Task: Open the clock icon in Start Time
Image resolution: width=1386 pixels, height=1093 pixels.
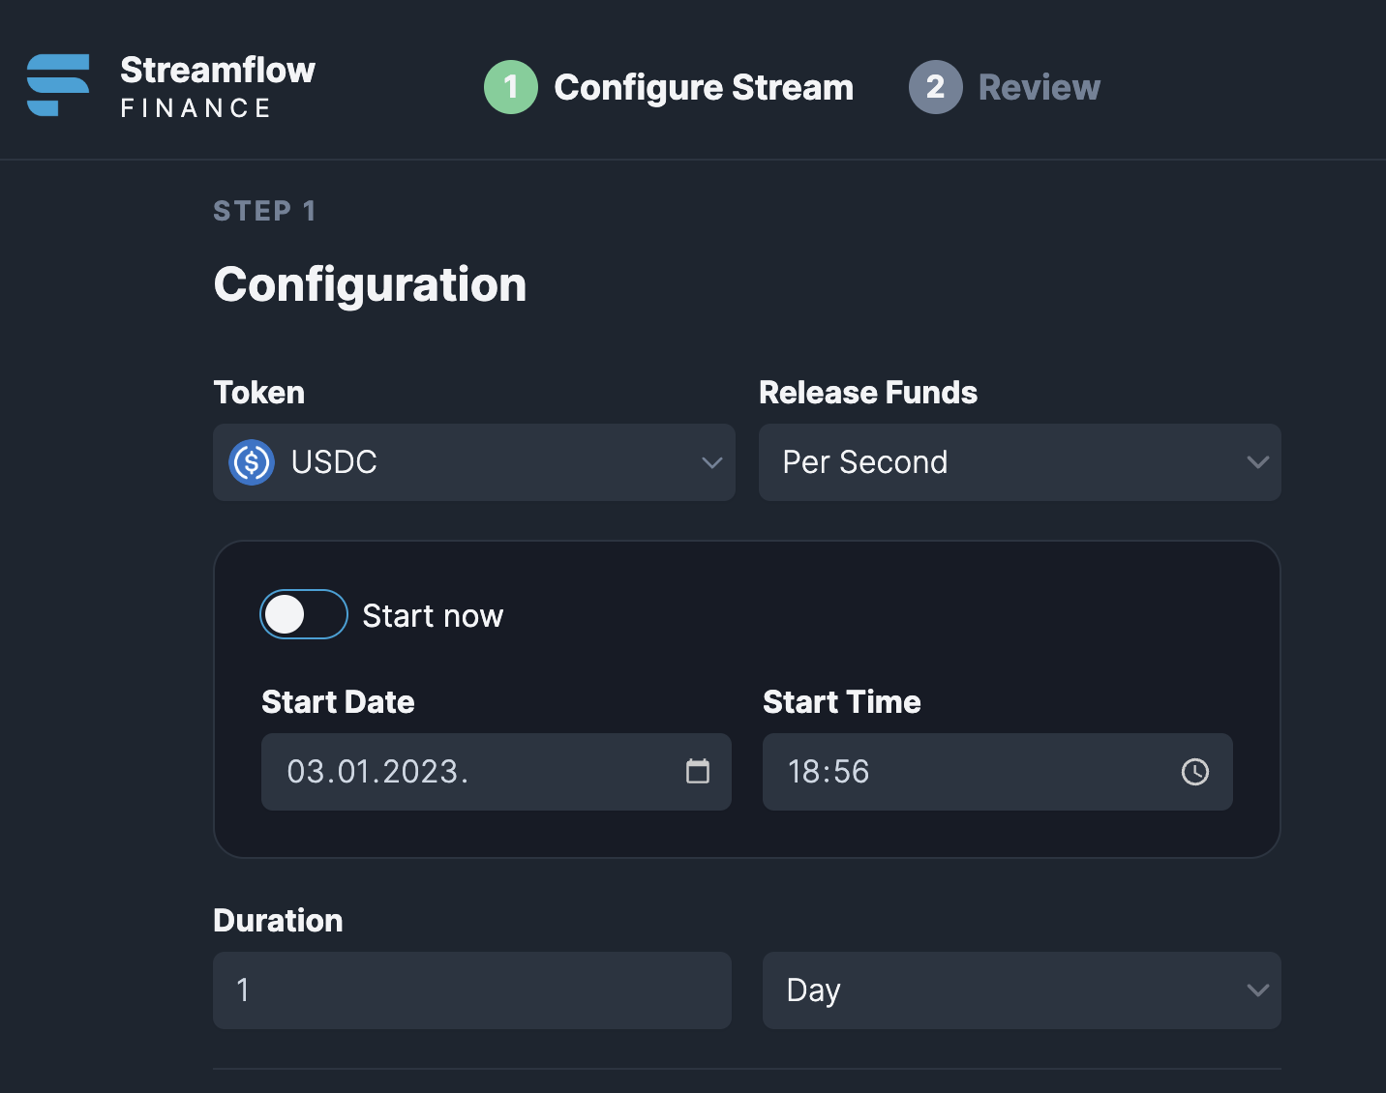Action: (x=1195, y=772)
